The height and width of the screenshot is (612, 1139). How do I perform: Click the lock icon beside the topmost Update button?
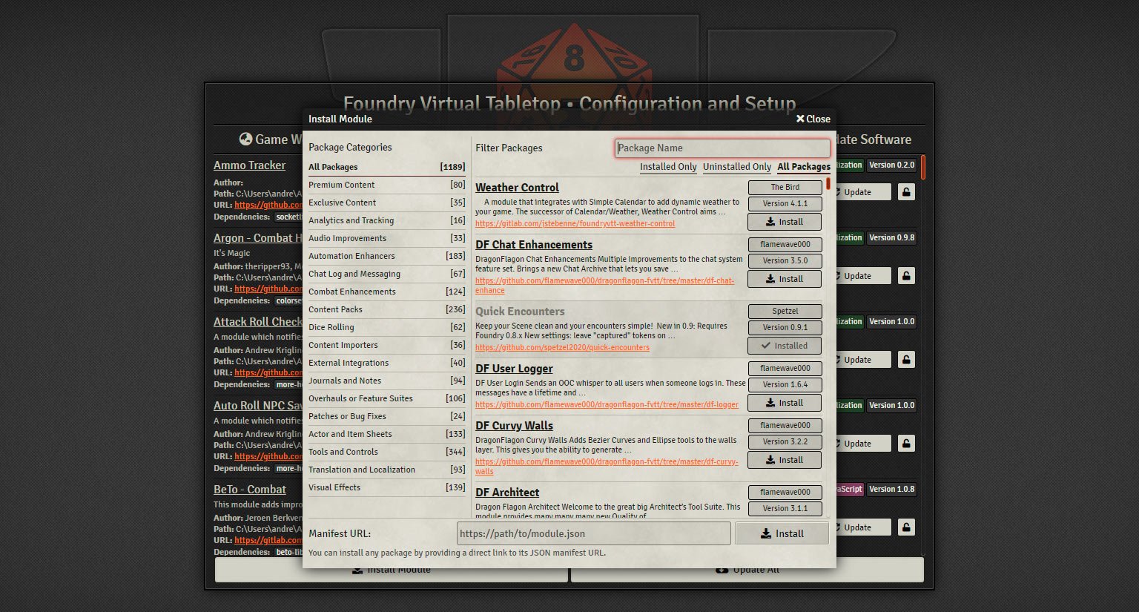905,191
